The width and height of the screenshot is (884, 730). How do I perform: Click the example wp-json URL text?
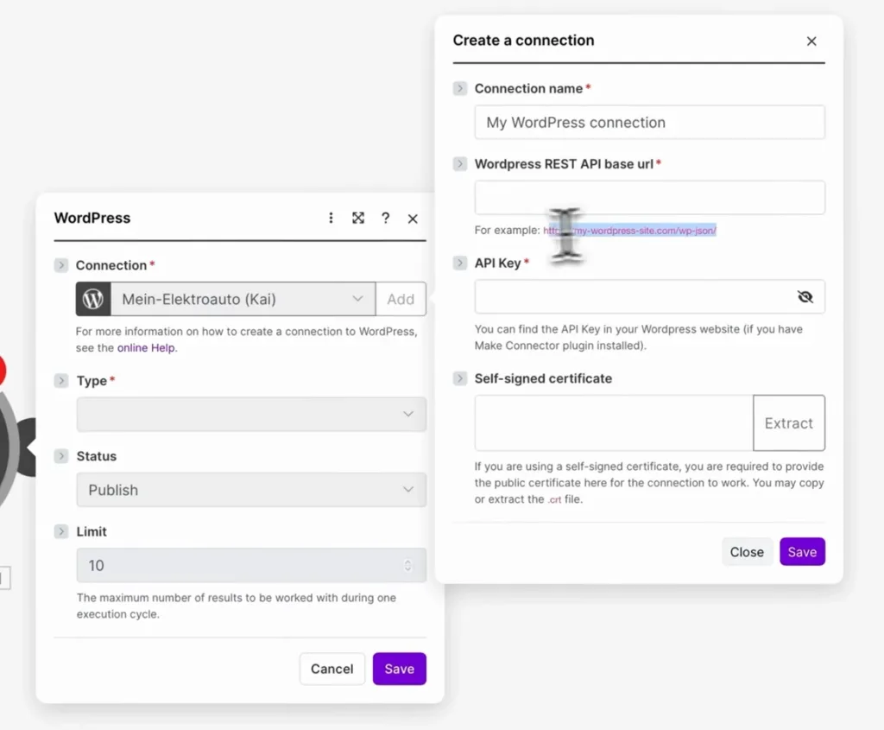[629, 230]
